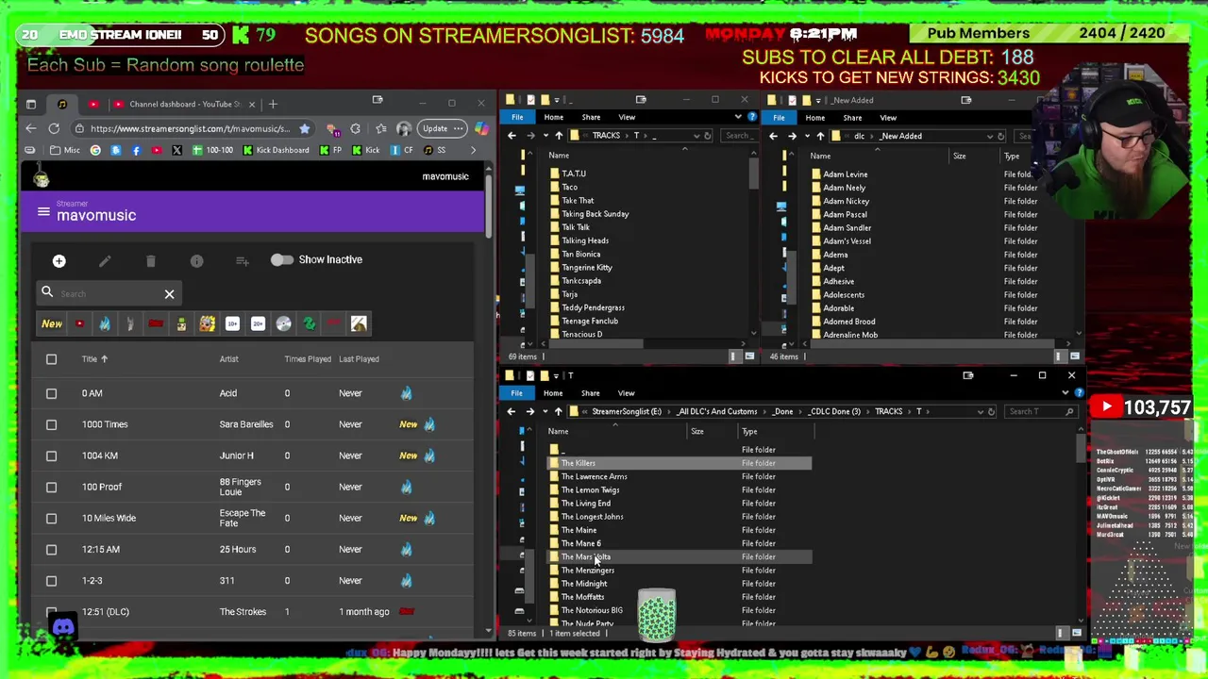The height and width of the screenshot is (679, 1208).
Task: Check the checkbox for 0 AM
Action: pyautogui.click(x=51, y=393)
